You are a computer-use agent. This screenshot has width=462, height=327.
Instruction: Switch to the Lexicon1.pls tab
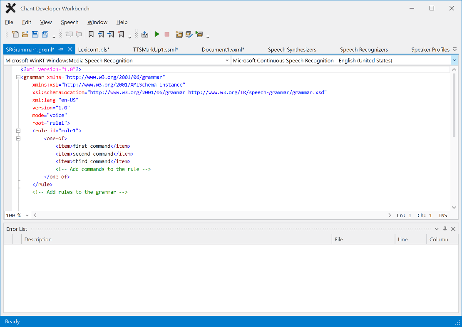[94, 50]
